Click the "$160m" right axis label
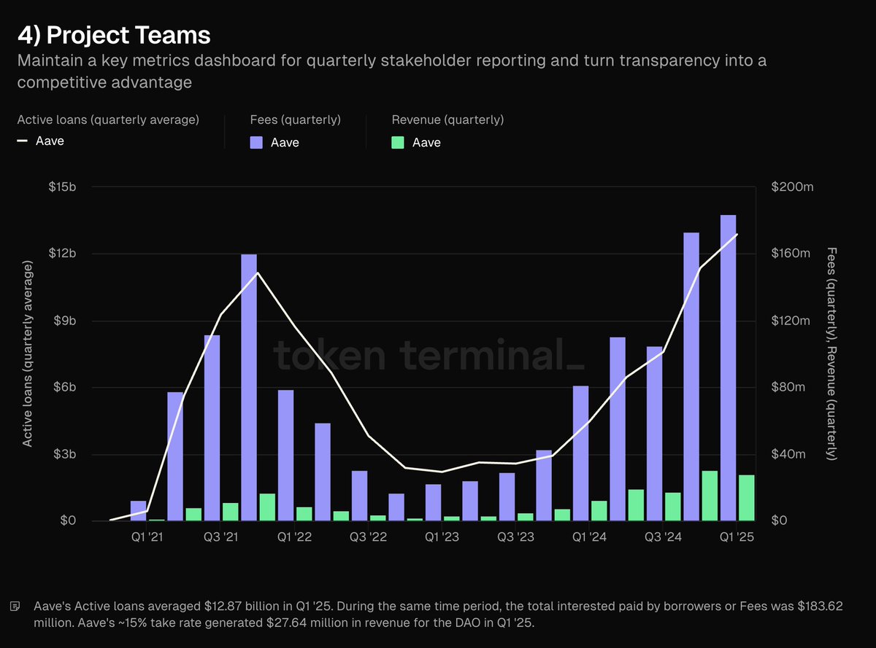This screenshot has height=648, width=876. tap(791, 254)
